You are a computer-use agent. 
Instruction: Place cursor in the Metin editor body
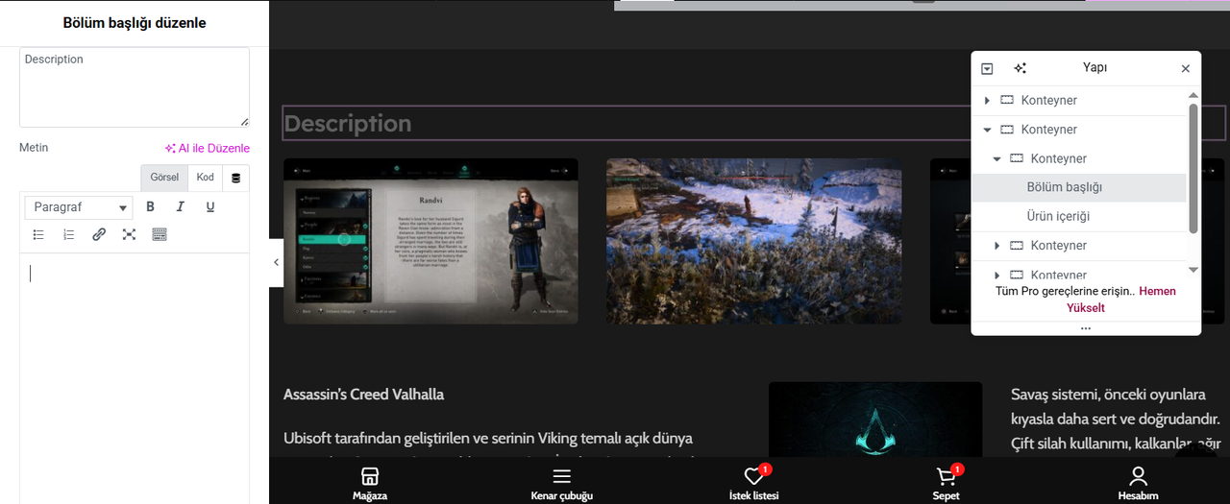(135, 378)
